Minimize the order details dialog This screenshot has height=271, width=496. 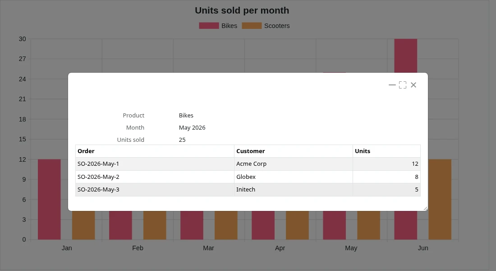pyautogui.click(x=392, y=85)
